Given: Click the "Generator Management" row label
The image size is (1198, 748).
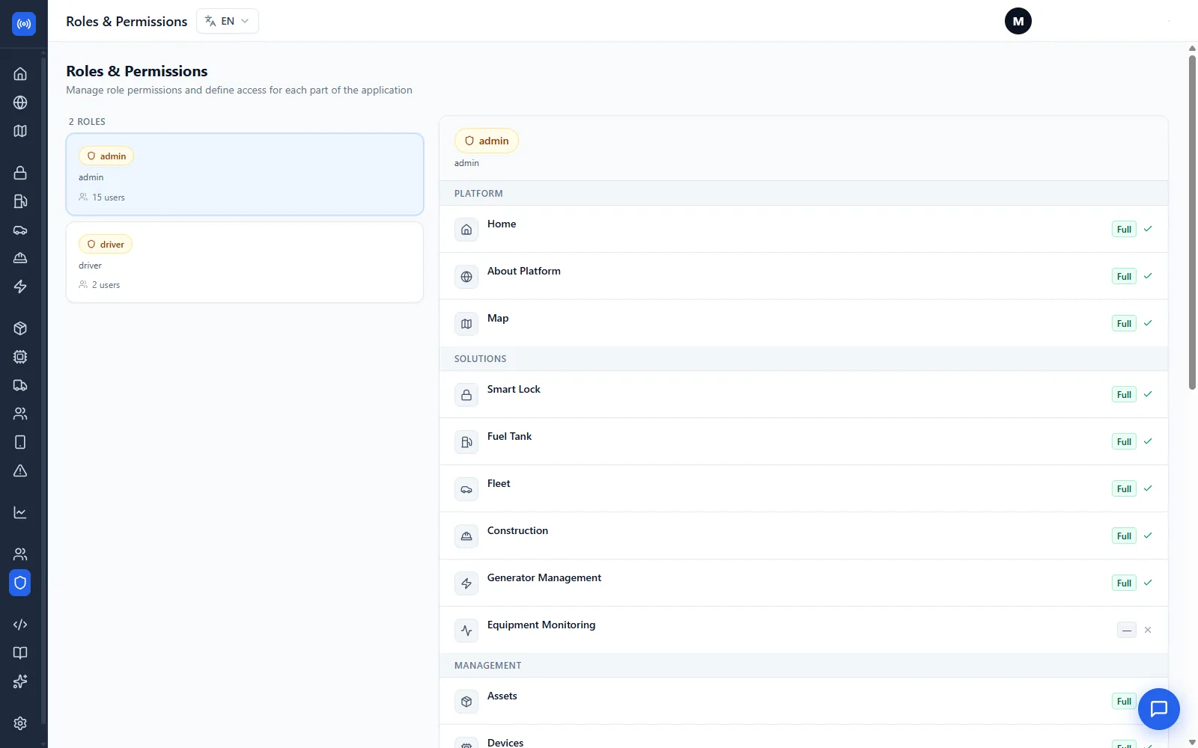Looking at the screenshot, I should (x=544, y=577).
